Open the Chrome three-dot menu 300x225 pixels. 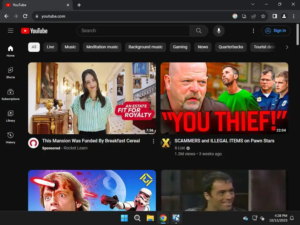point(294,16)
